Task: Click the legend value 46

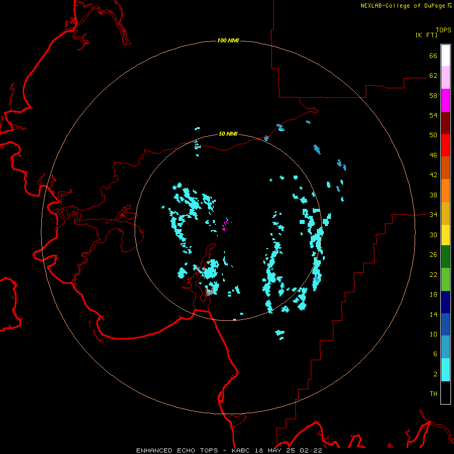Action: point(433,155)
